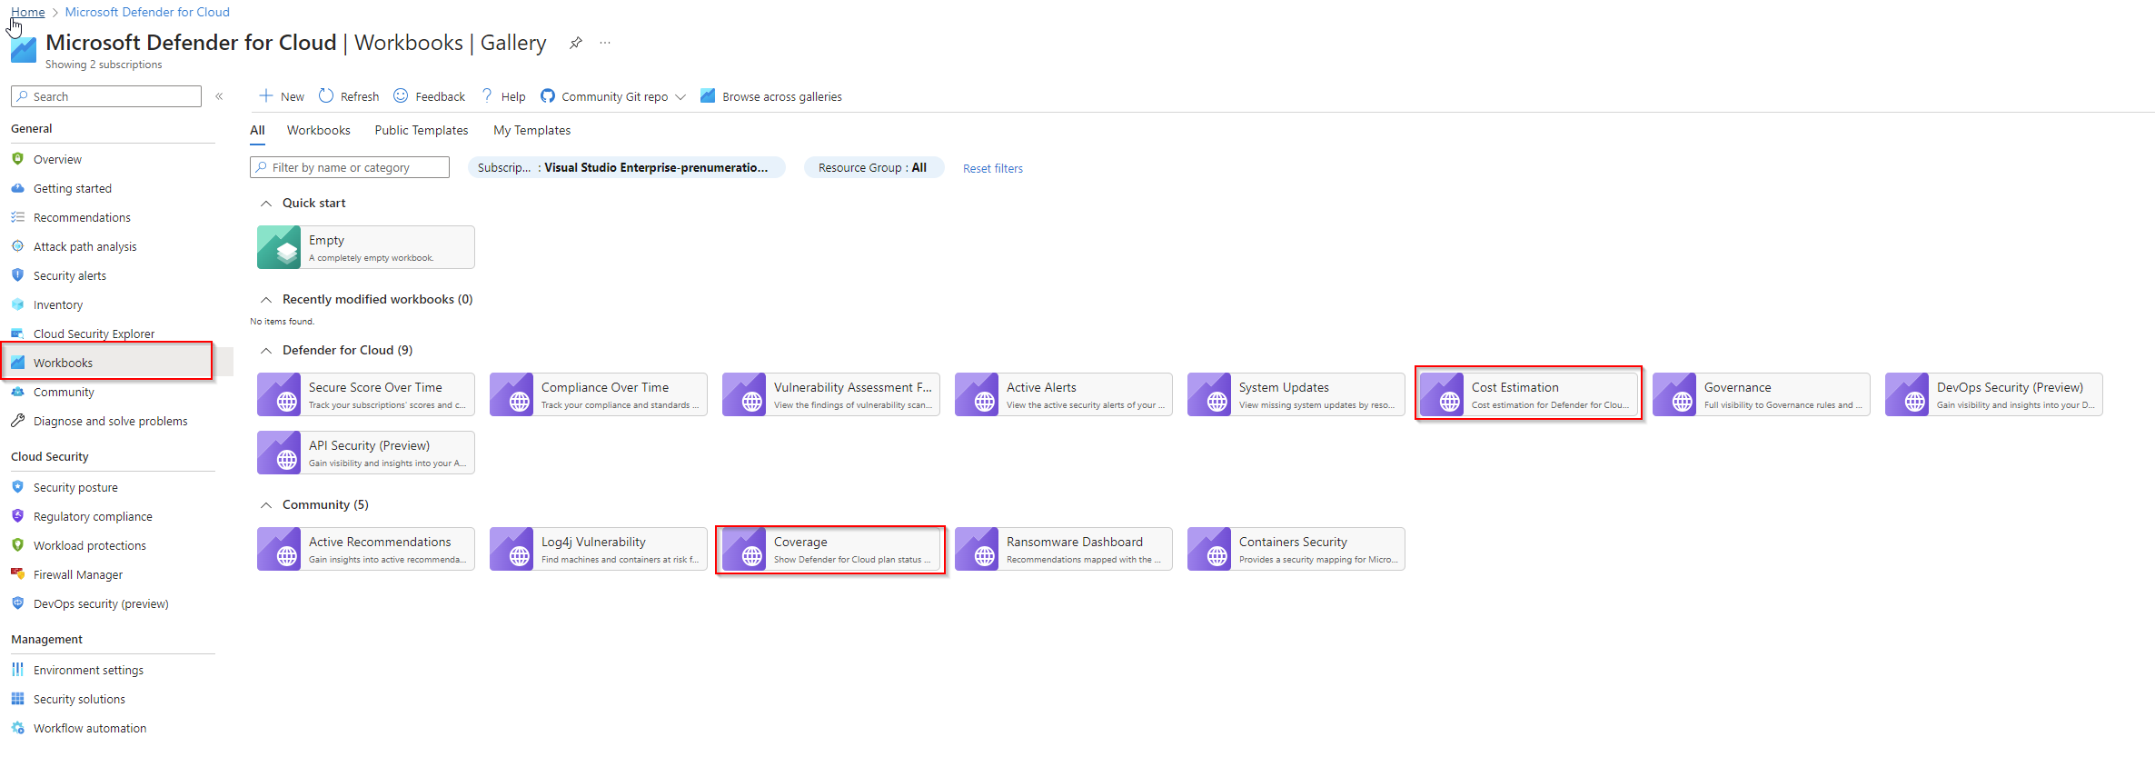Screen dimensions: 2155x777
Task: Collapse the Quick start section
Action: (x=266, y=204)
